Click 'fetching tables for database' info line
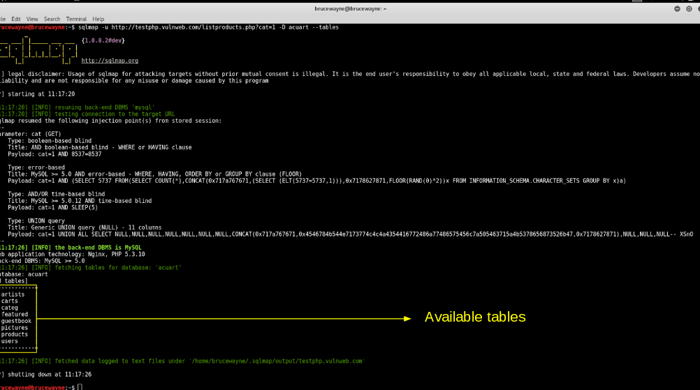 pos(91,267)
